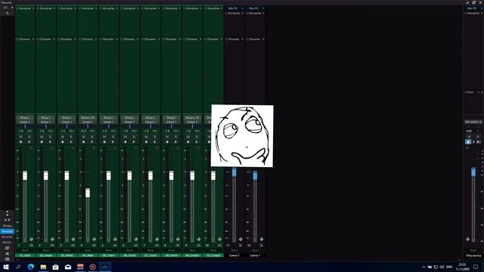
Task: Select panel button just below the highlighted one
Action: tap(7, 236)
